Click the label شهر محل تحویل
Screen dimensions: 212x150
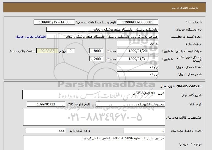coord(189,74)
